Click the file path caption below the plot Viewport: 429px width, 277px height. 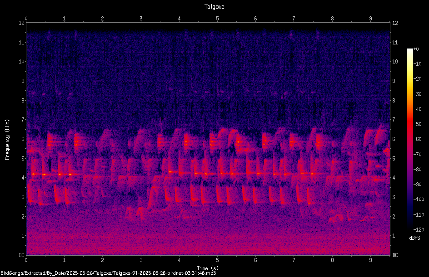108,273
